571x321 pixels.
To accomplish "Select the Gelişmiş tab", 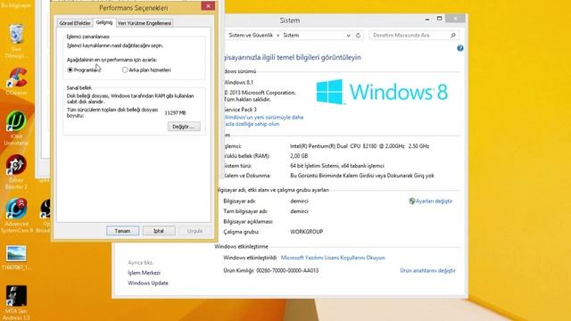I will pos(104,22).
